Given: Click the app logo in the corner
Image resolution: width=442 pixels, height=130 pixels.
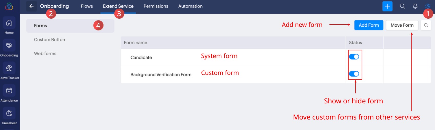Looking at the screenshot, I should (x=9, y=6).
